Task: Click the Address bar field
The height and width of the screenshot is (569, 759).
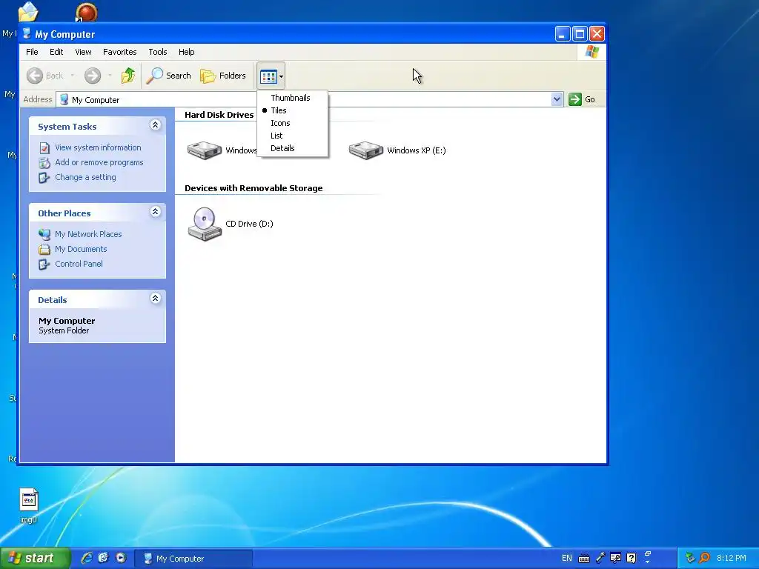Action: click(x=310, y=100)
